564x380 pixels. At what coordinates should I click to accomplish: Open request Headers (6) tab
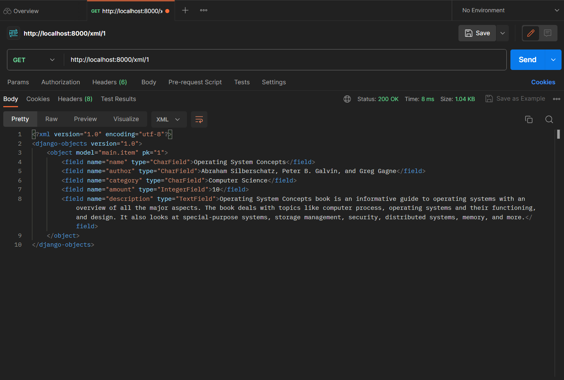[110, 82]
